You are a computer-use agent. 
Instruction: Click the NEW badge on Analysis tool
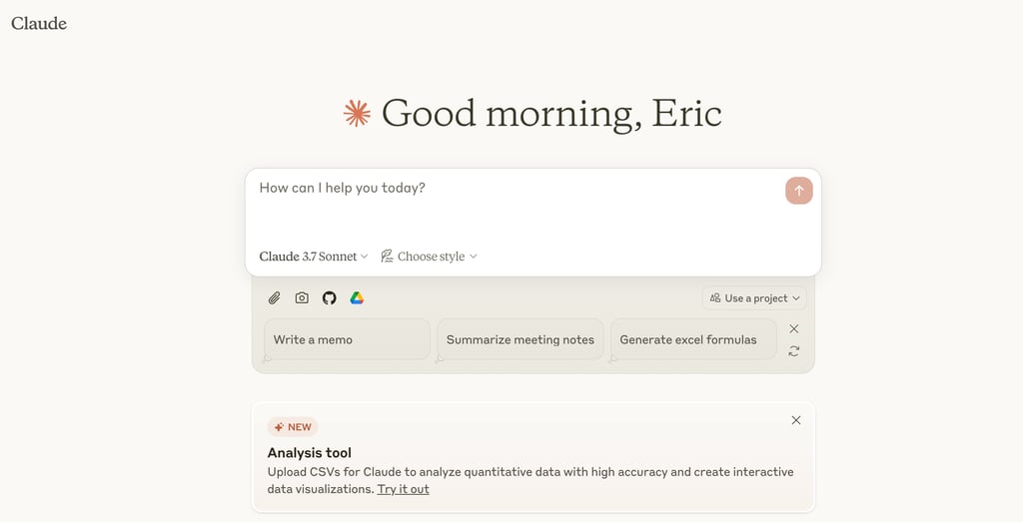(x=293, y=427)
